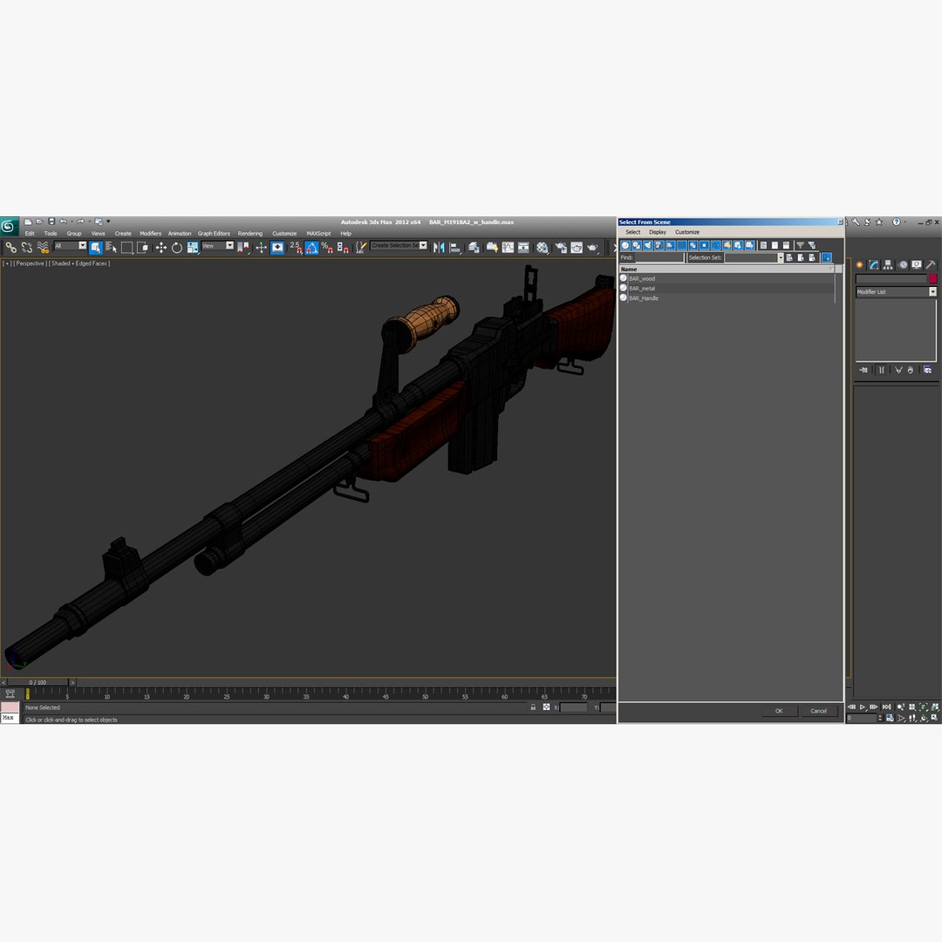942x942 pixels.
Task: Open Display menu in Select From Scene
Action: coord(658,232)
